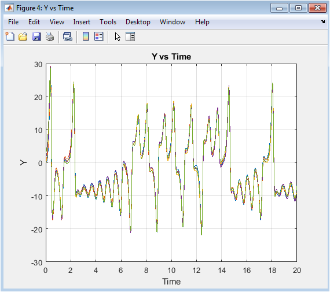Screen dimensions: 330x292
Task: Click the MATLAB logo in the title bar
Action: point(9,8)
